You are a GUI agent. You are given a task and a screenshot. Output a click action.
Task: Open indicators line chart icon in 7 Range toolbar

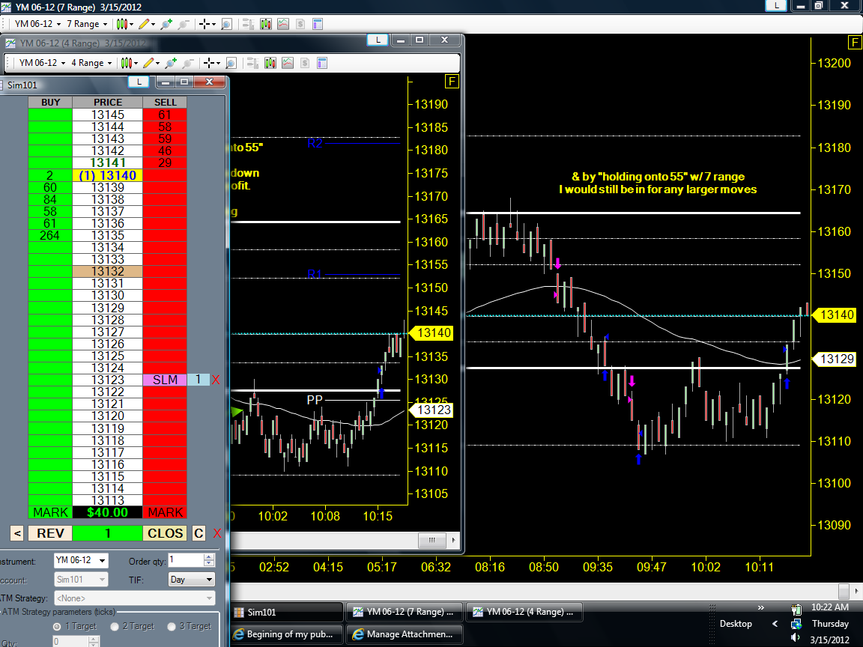click(x=283, y=24)
